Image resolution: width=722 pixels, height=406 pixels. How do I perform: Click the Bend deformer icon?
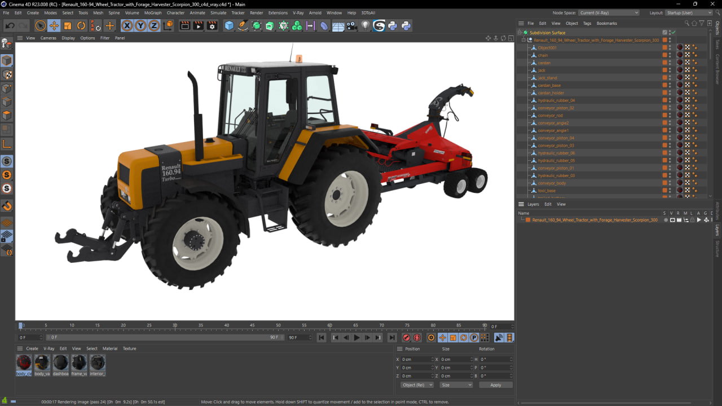click(x=324, y=25)
